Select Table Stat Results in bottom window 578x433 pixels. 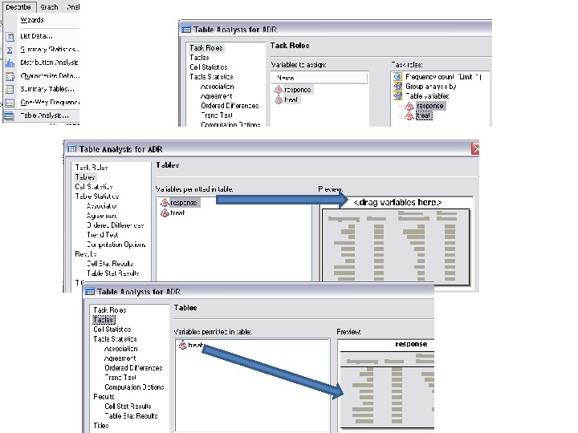tap(131, 415)
